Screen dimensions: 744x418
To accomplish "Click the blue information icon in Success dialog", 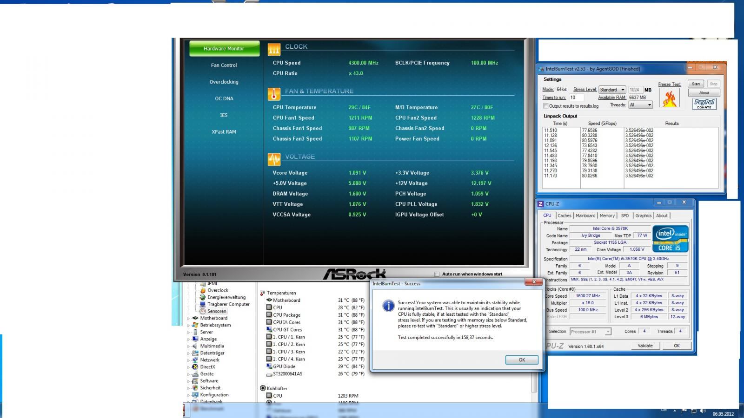I will coord(388,305).
